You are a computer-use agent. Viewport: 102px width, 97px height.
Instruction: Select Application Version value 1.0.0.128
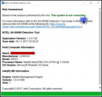pos(32,38)
